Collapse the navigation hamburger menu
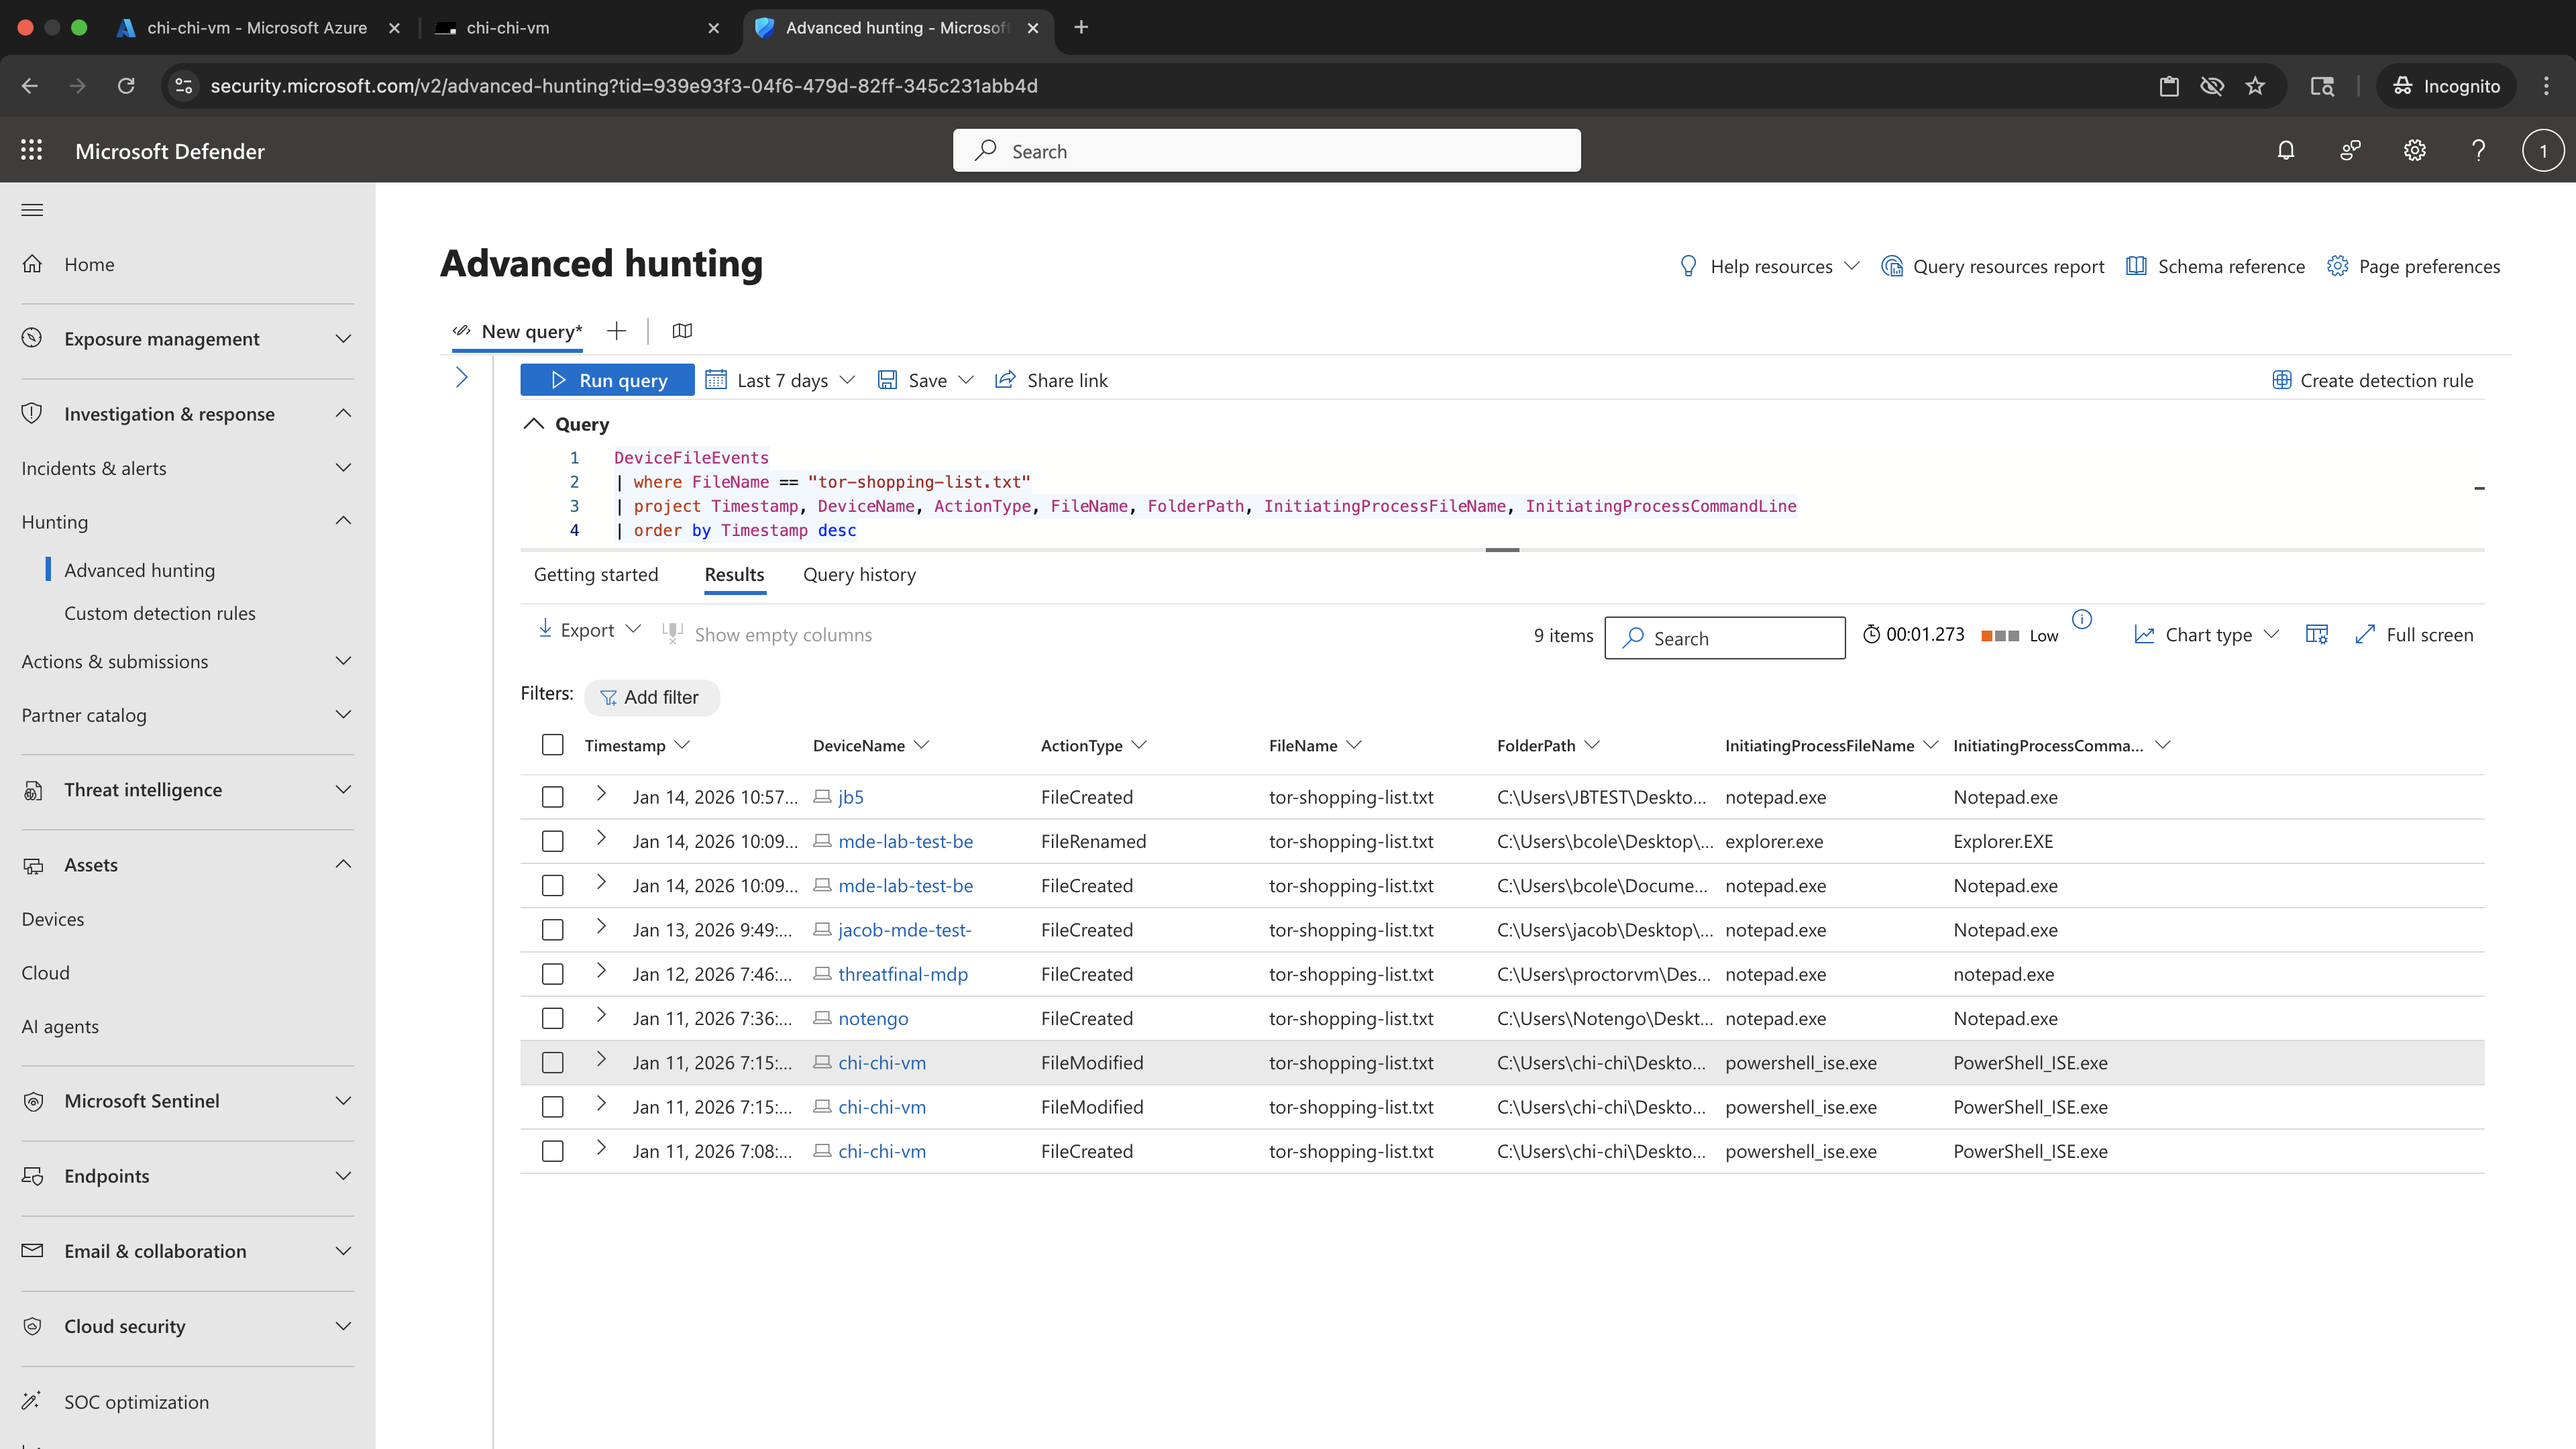 click(32, 210)
